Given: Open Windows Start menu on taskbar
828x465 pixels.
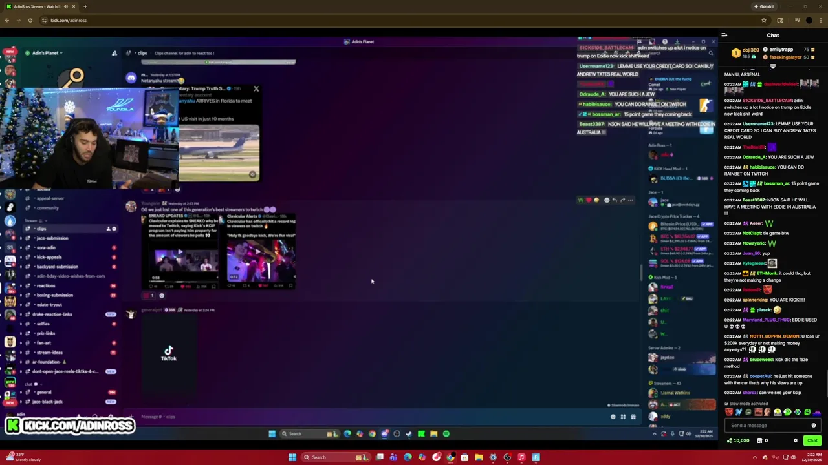Looking at the screenshot, I should tap(292, 457).
